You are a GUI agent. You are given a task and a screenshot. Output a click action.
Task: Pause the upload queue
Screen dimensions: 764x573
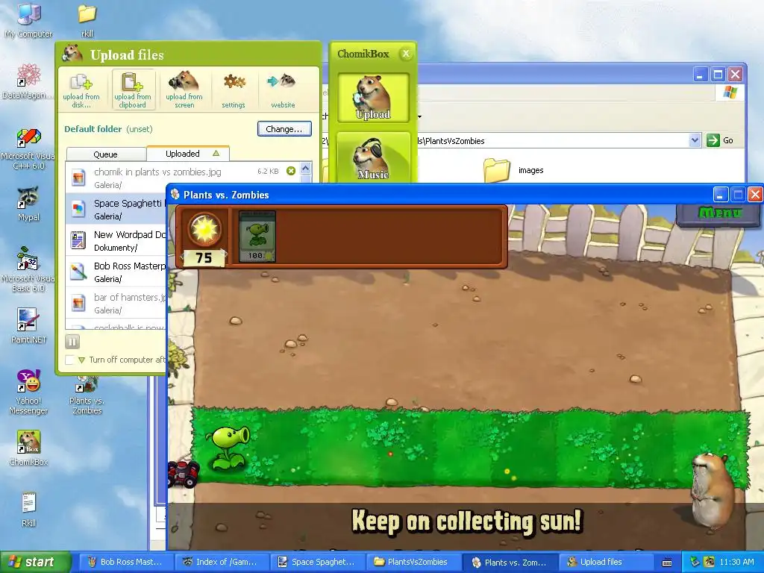(x=72, y=342)
